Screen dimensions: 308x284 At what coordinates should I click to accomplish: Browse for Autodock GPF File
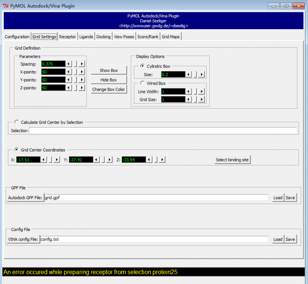click(x=25, y=197)
